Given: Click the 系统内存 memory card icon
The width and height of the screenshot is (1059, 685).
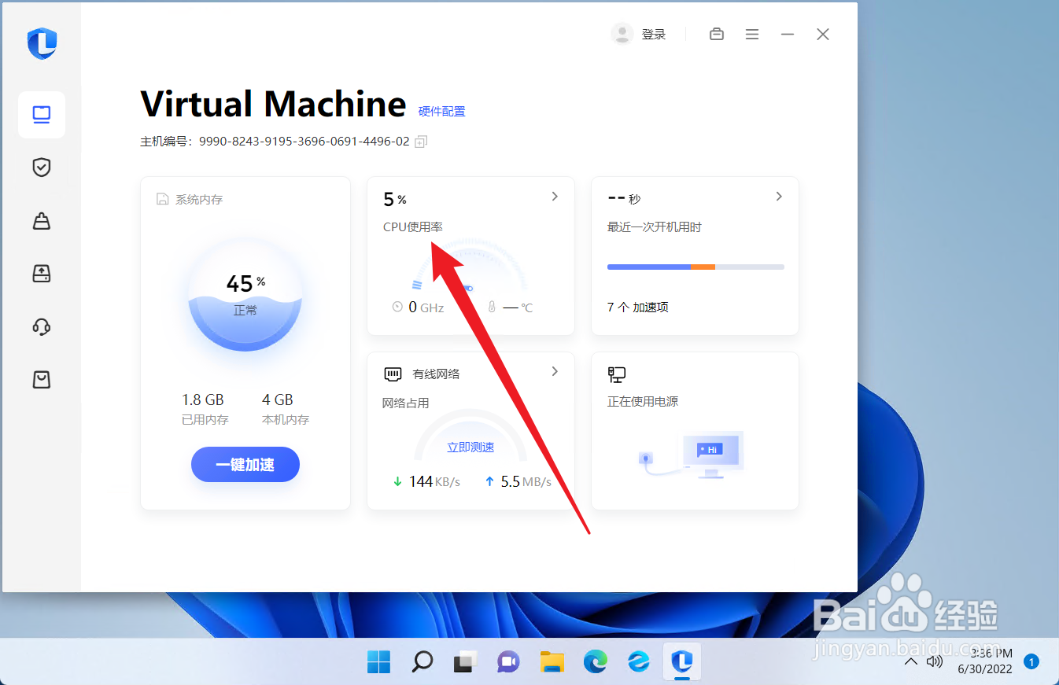Looking at the screenshot, I should pos(162,199).
